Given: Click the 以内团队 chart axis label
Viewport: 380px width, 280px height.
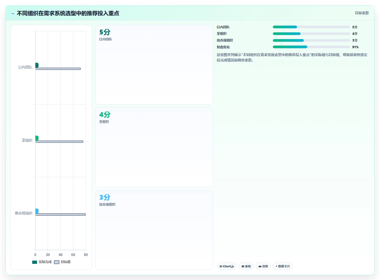Looking at the screenshot, I should pyautogui.click(x=25, y=67).
